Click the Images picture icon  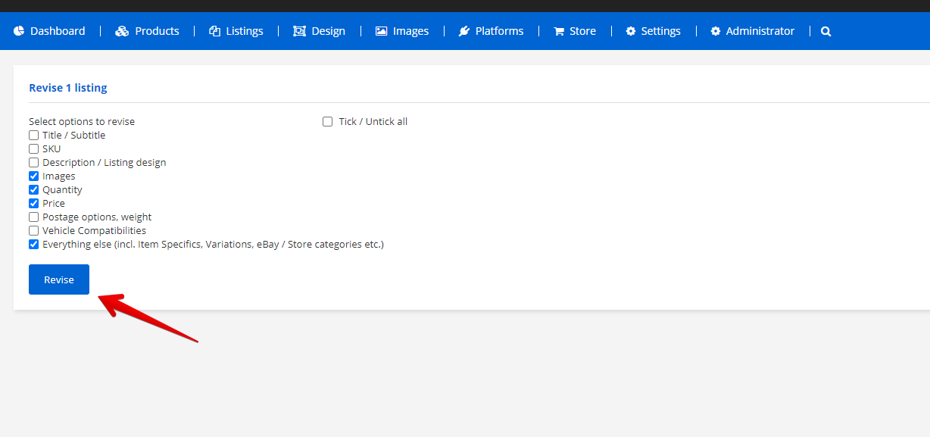pos(381,31)
